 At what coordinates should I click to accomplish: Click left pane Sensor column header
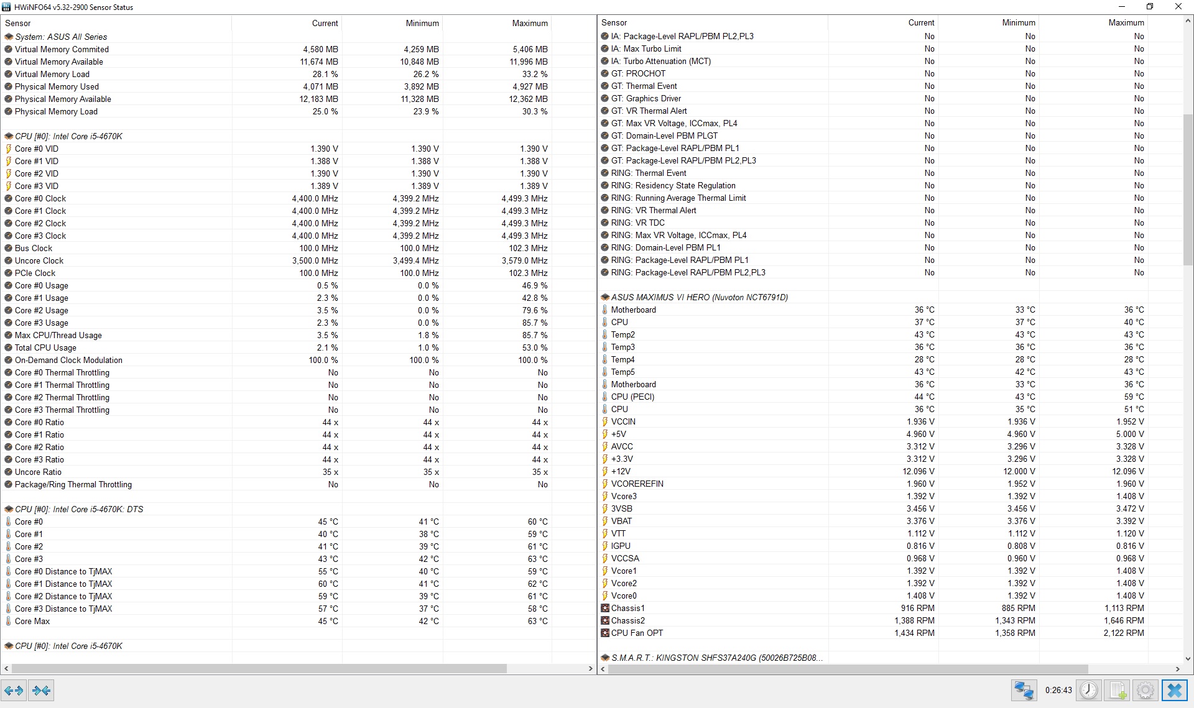pos(116,23)
